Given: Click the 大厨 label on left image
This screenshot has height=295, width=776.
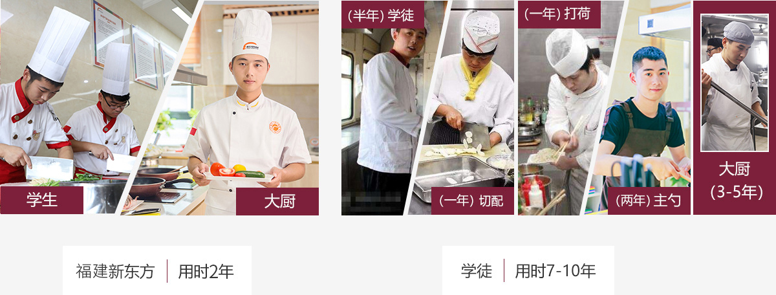Looking at the screenshot, I should pyautogui.click(x=277, y=201).
